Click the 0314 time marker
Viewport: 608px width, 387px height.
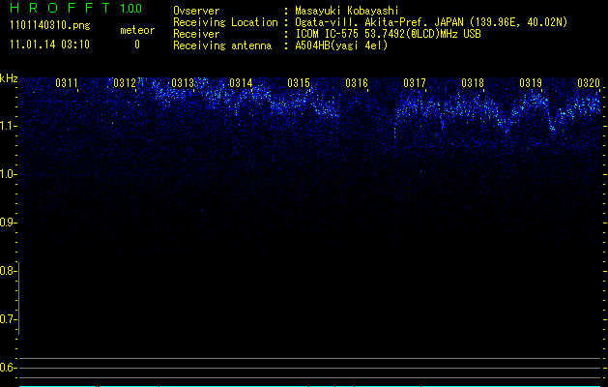pyautogui.click(x=241, y=83)
